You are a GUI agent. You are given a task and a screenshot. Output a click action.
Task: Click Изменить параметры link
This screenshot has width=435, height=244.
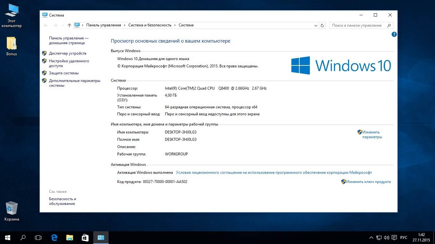372,134
